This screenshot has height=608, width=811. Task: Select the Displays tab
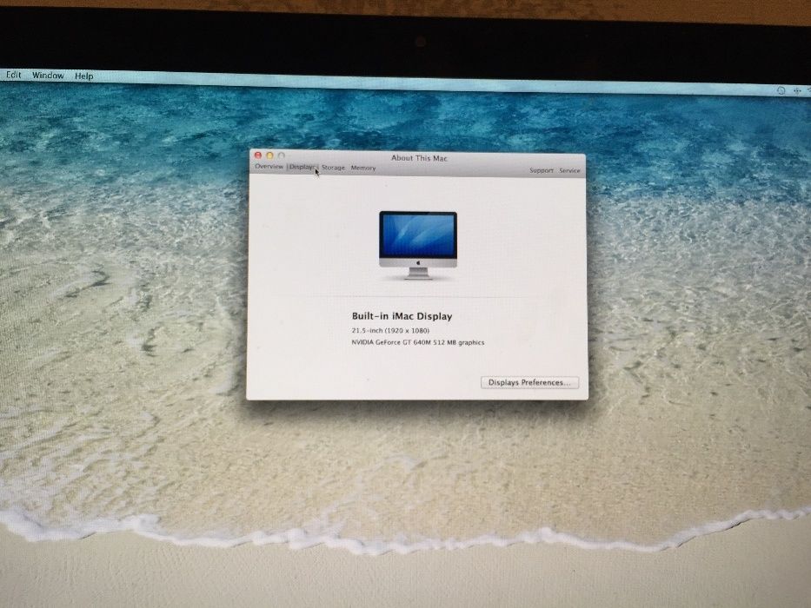coord(302,167)
